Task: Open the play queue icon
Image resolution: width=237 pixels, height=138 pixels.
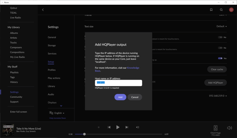Action: (137, 127)
